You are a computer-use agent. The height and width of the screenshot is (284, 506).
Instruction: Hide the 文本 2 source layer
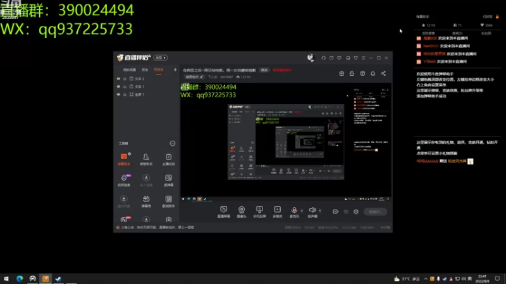pyautogui.click(x=118, y=78)
